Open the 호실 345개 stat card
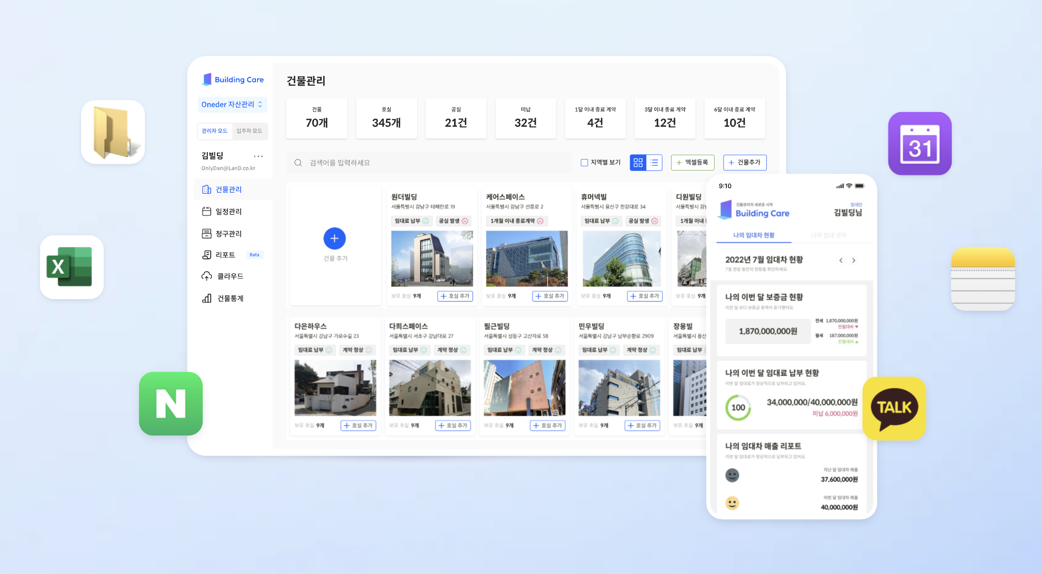The height and width of the screenshot is (574, 1042). 386,118
